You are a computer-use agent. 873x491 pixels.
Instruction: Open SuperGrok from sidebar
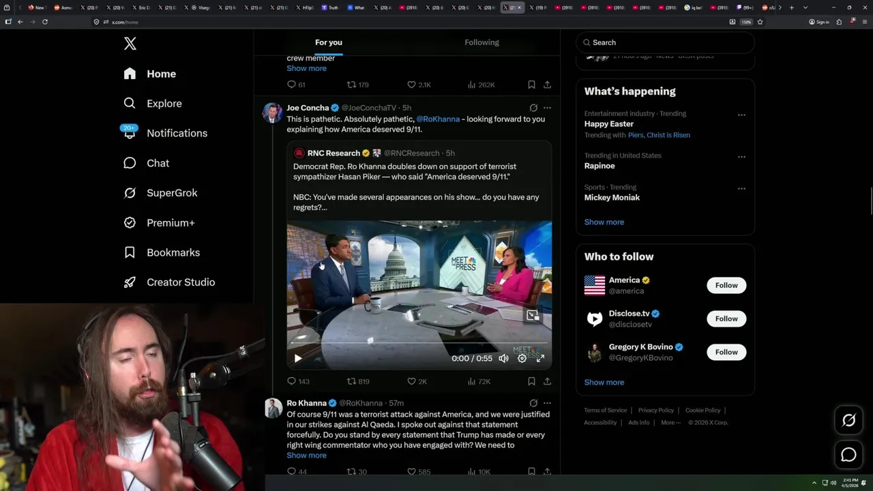coord(160,193)
